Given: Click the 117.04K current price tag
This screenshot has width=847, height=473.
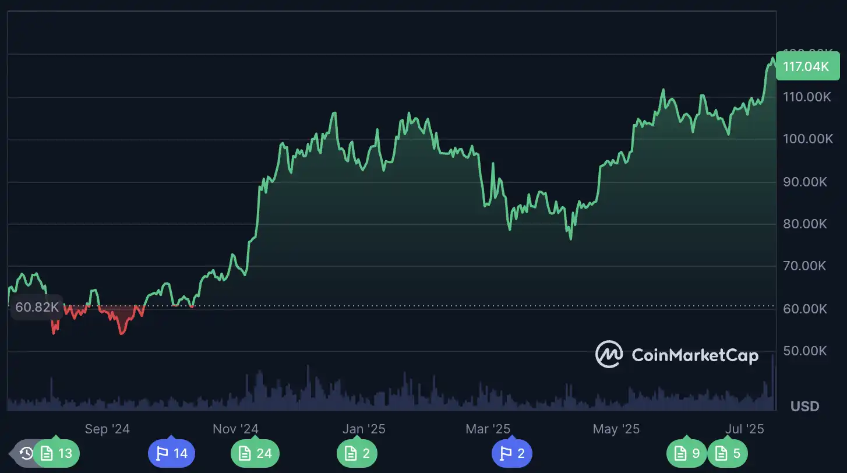Looking at the screenshot, I should point(806,67).
